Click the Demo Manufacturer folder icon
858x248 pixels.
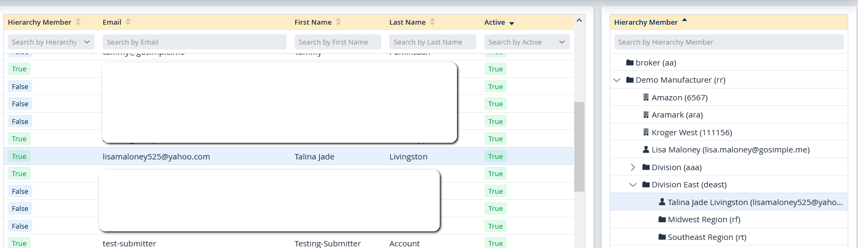tap(630, 80)
